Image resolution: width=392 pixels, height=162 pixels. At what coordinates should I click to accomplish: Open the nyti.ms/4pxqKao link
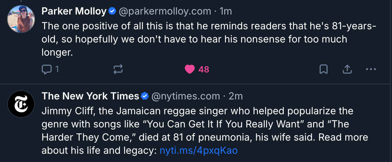[199, 150]
